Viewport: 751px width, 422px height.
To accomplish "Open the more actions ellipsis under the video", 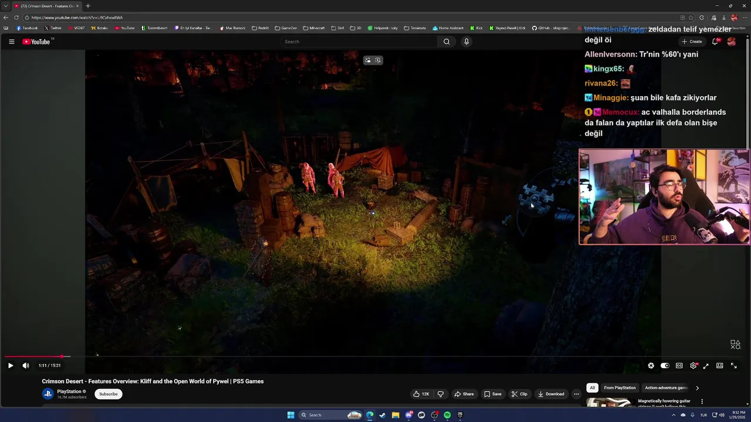I will click(x=576, y=394).
